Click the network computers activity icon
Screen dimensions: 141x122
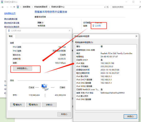pos(45,87)
